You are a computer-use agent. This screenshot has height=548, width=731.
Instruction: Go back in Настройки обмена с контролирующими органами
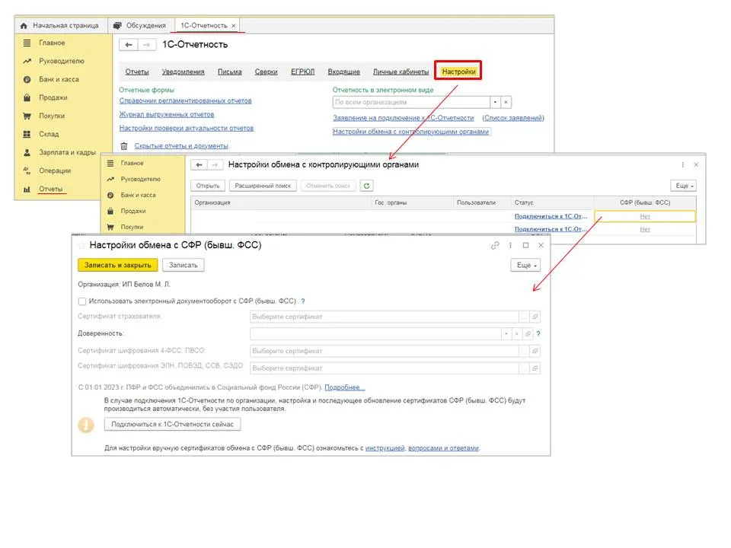199,165
